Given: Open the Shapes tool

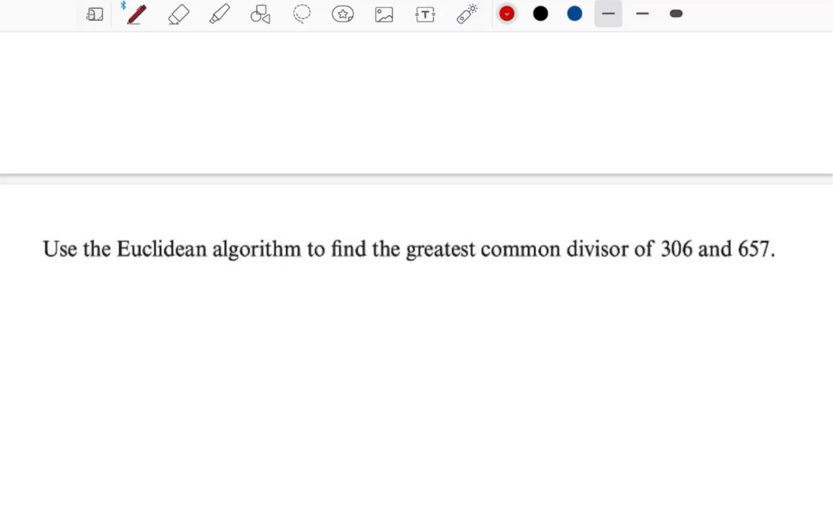Looking at the screenshot, I should pyautogui.click(x=260, y=14).
